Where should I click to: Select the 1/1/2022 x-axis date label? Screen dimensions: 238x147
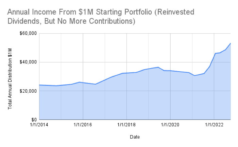pyautogui.click(x=214, y=125)
